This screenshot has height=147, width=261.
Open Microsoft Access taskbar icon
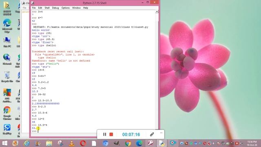pos(150,143)
